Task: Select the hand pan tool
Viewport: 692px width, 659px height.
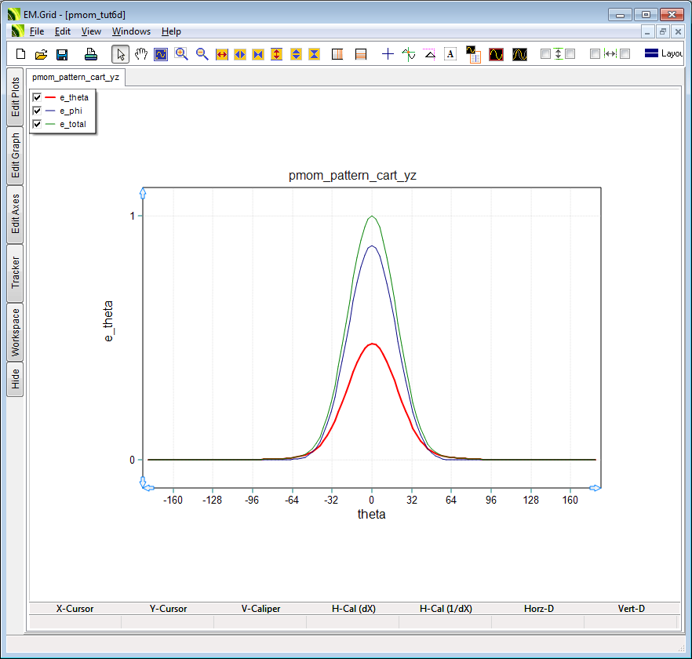Action: (141, 54)
